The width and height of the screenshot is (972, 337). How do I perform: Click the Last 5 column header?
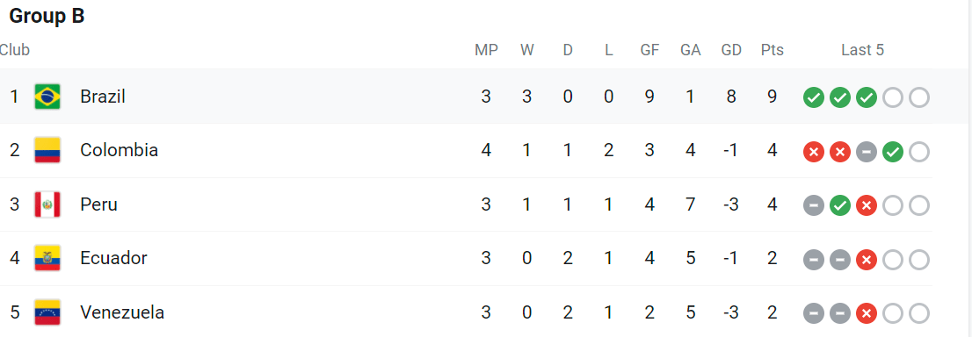pos(862,50)
